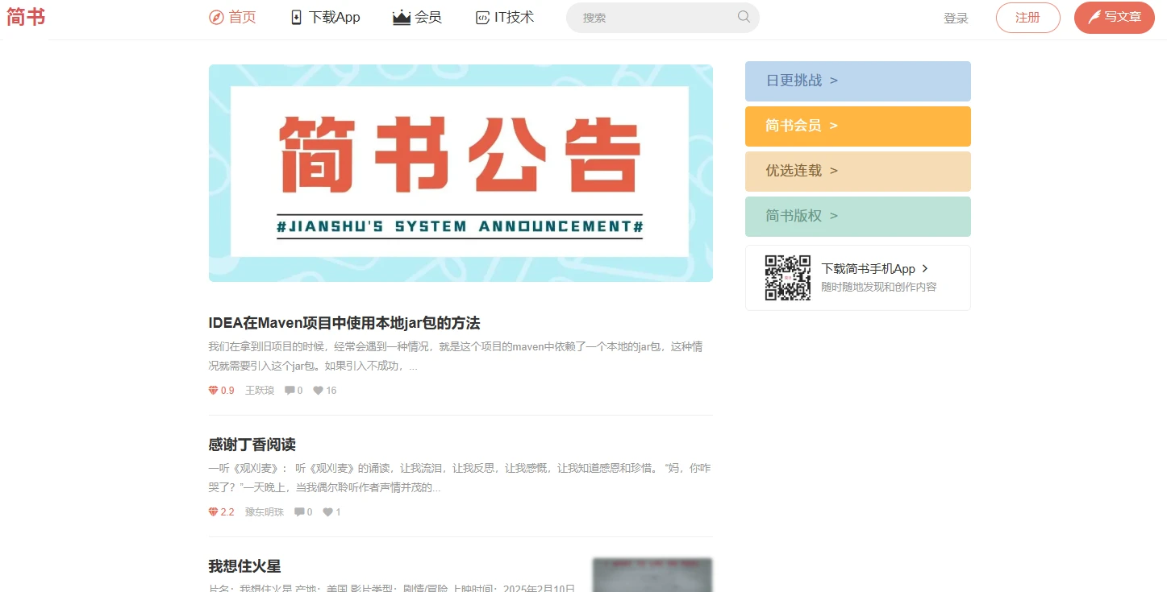1167x592 pixels.
Task: Click the 简书 logo
Action: [26, 17]
